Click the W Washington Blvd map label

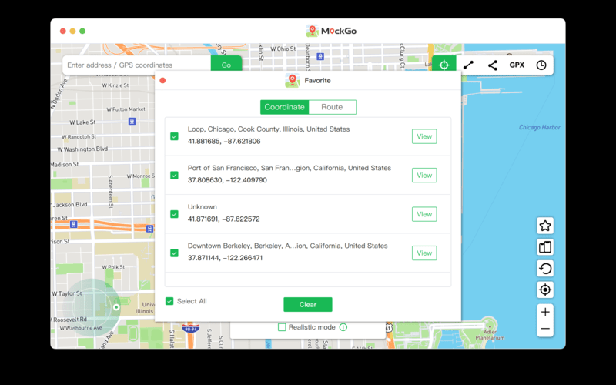[82, 149]
